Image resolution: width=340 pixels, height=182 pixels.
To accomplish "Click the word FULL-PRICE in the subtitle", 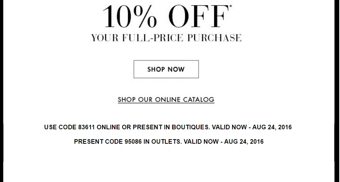I will [x=153, y=38].
